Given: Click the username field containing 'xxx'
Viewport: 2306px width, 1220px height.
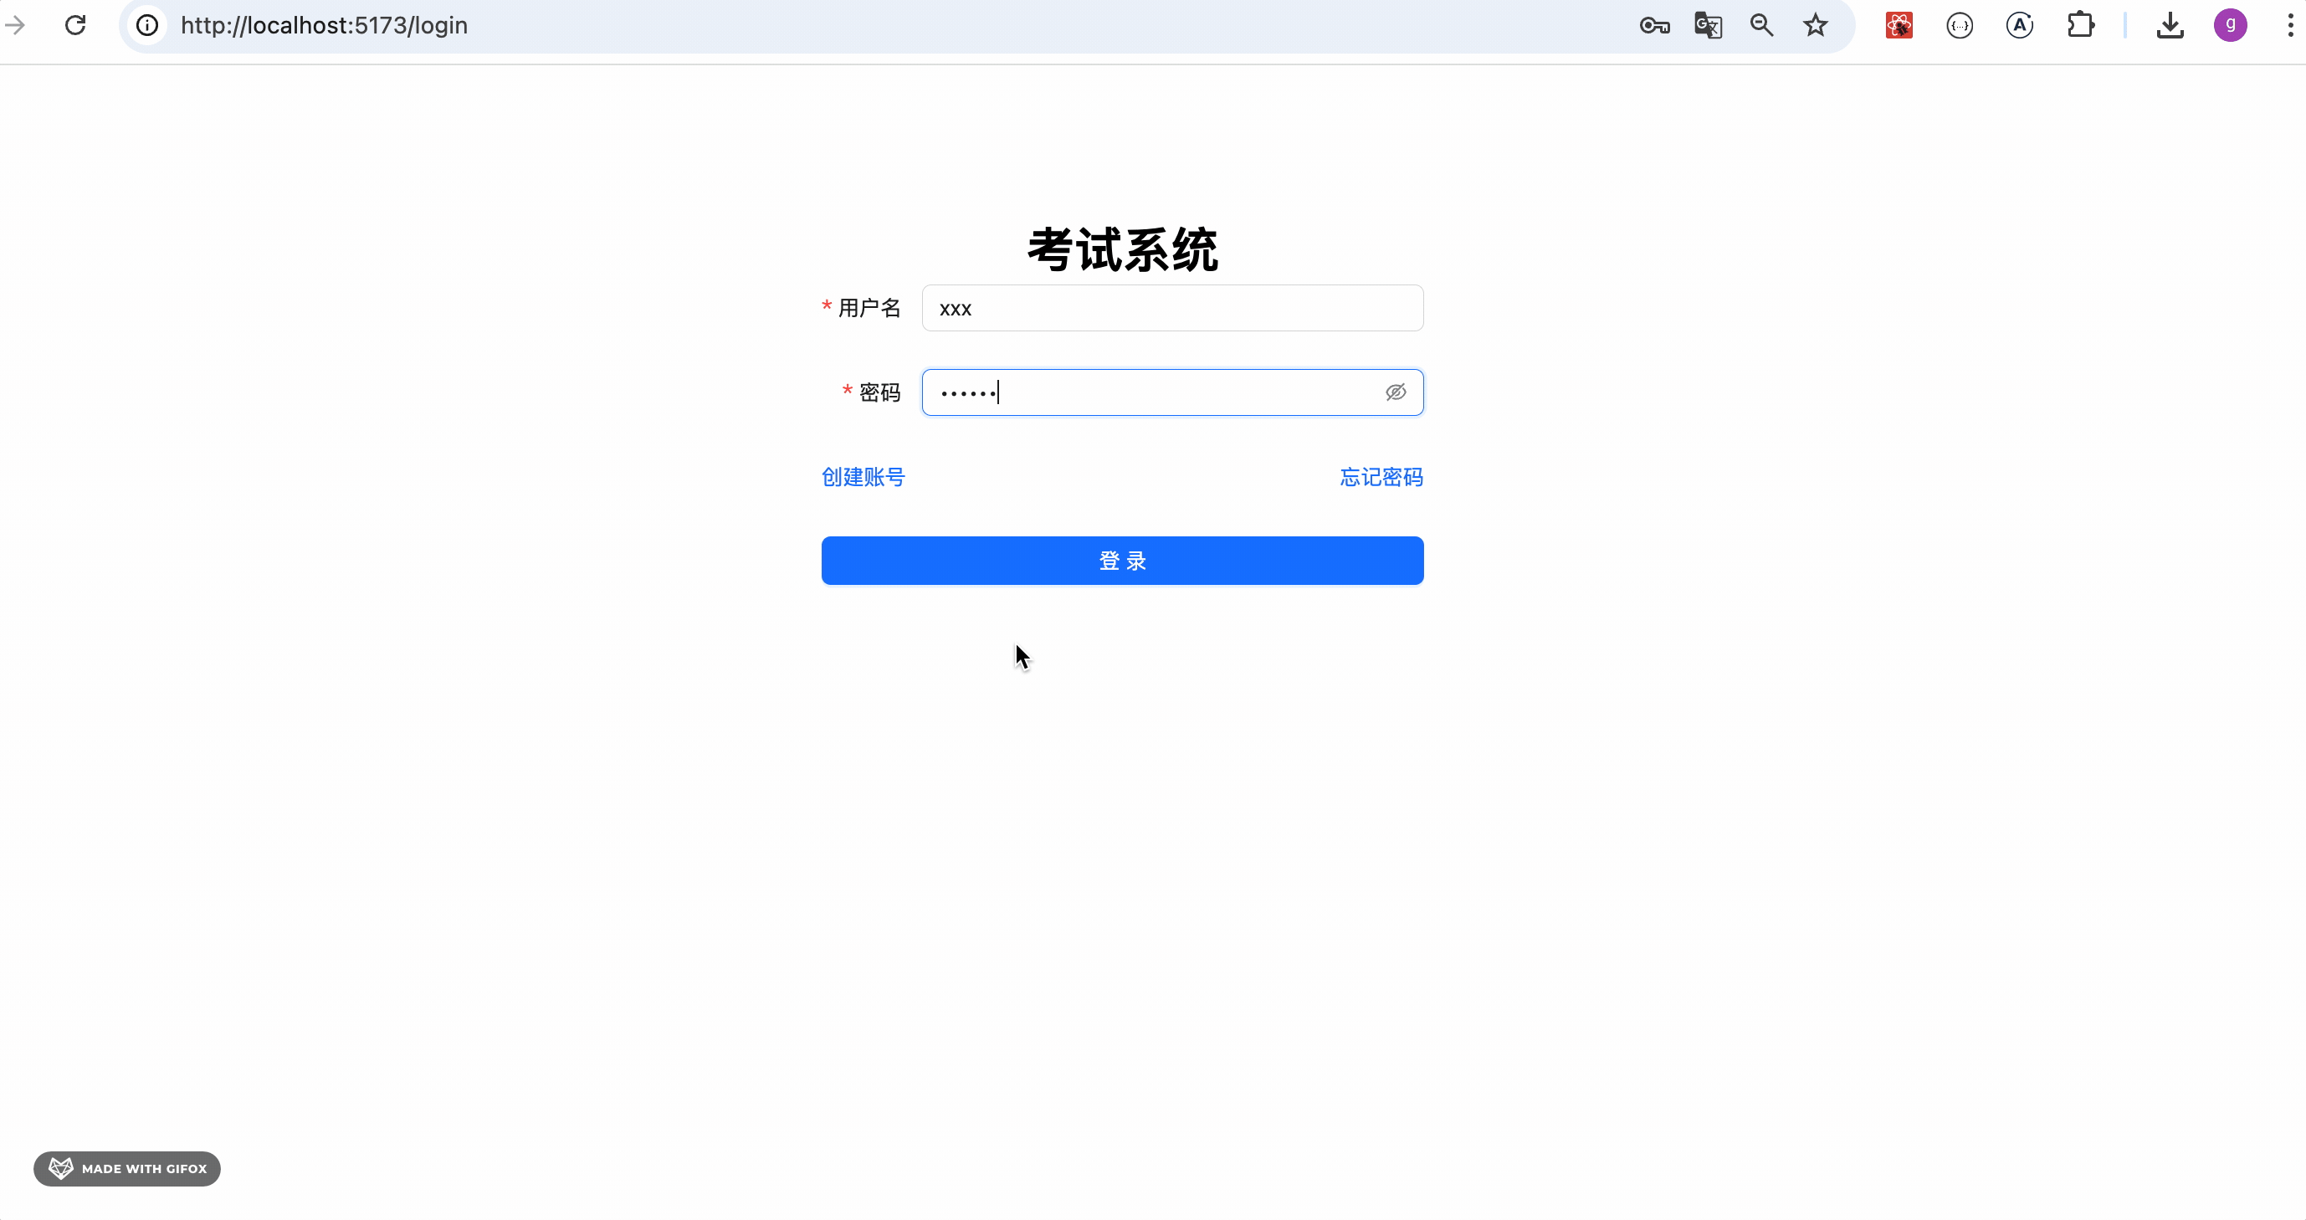Looking at the screenshot, I should click(1171, 308).
